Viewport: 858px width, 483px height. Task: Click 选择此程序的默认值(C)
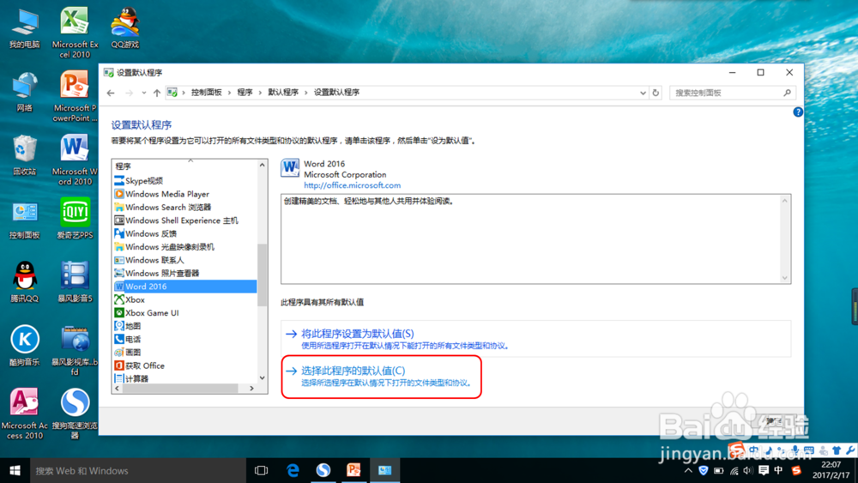point(353,371)
